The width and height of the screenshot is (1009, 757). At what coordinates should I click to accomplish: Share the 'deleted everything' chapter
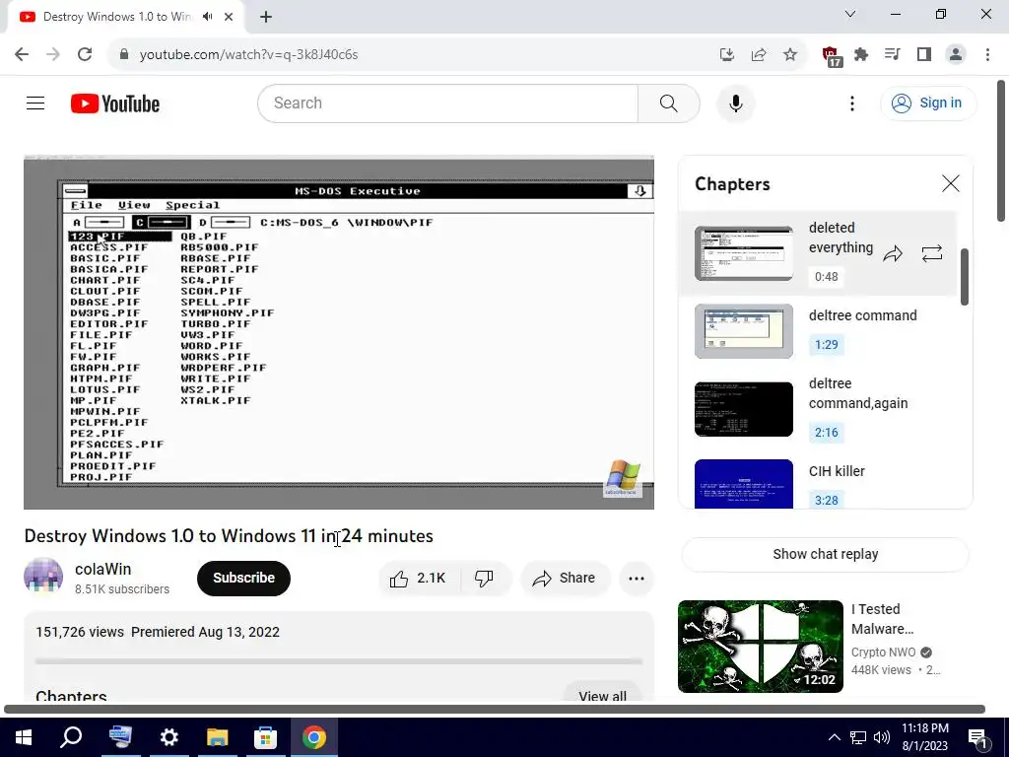click(893, 253)
